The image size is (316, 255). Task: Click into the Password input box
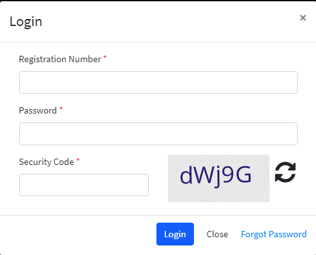(158, 134)
